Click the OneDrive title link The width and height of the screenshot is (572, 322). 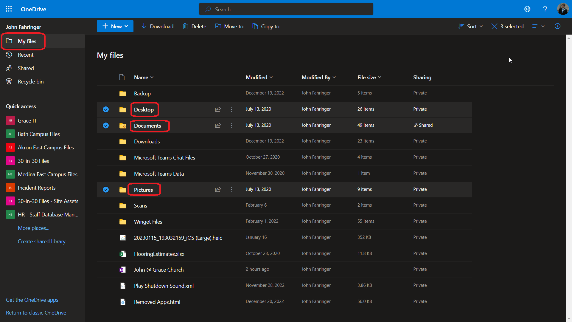[33, 9]
